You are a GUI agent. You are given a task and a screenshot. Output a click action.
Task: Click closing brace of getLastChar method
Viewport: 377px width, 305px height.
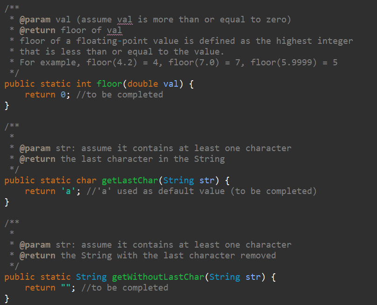pos(7,202)
